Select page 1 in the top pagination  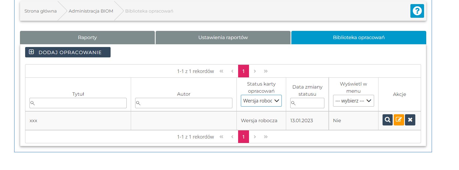click(244, 71)
